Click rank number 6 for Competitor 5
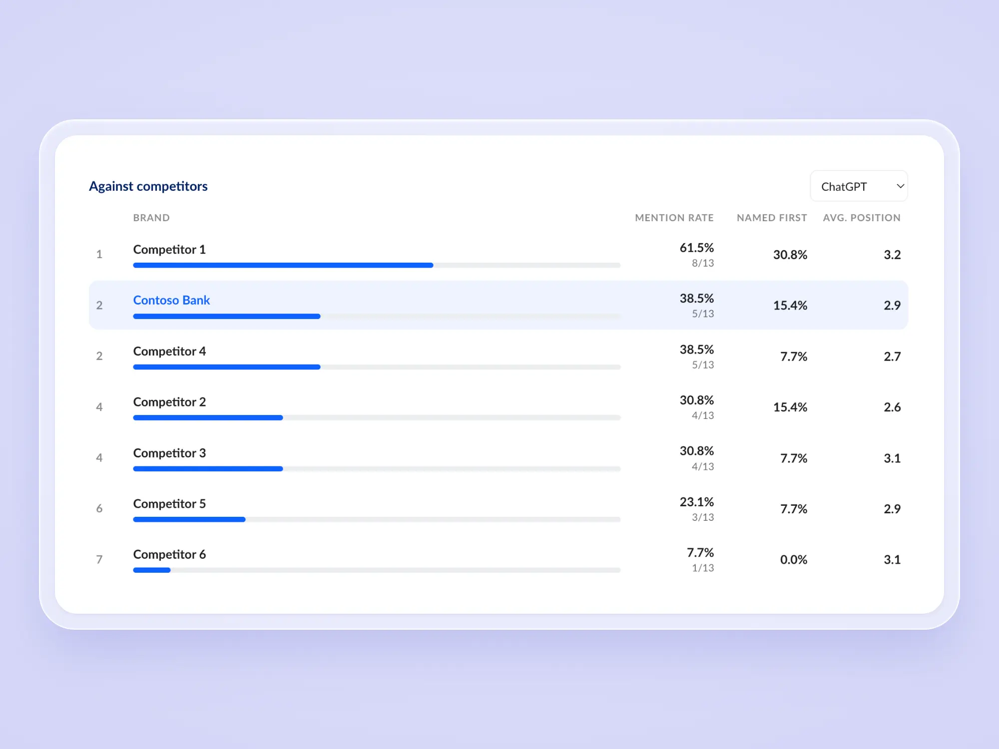The image size is (999, 749). pyautogui.click(x=99, y=508)
